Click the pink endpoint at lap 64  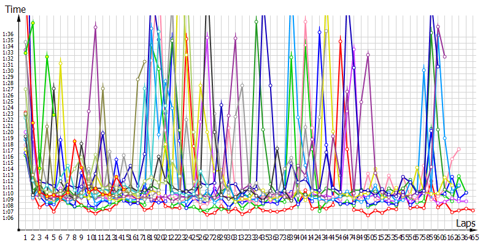click(458, 149)
